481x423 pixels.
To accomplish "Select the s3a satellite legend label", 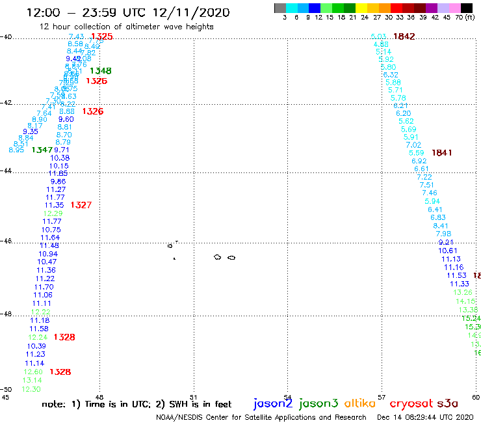I will click(x=447, y=403).
